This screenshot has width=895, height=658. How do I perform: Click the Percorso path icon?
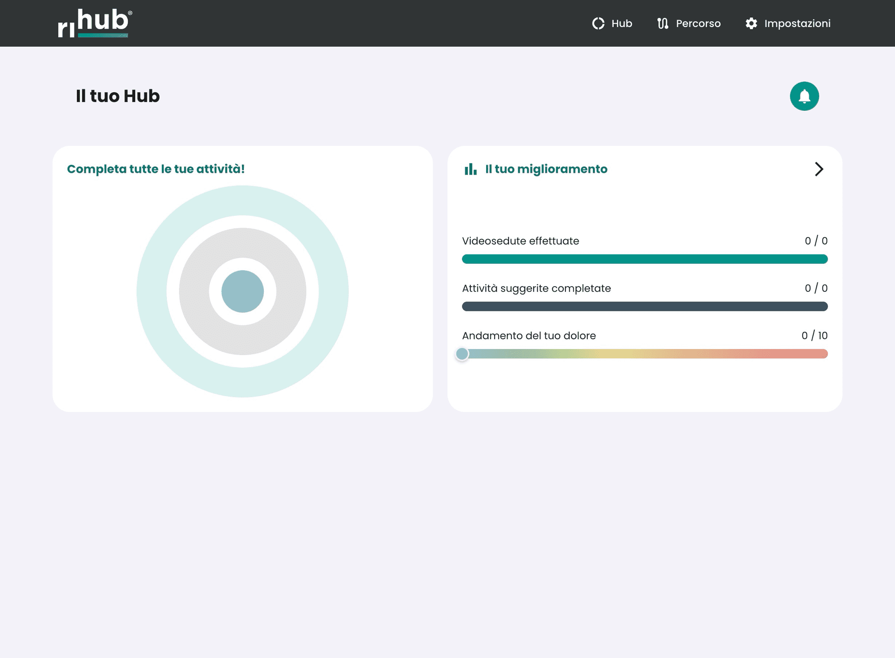coord(662,23)
